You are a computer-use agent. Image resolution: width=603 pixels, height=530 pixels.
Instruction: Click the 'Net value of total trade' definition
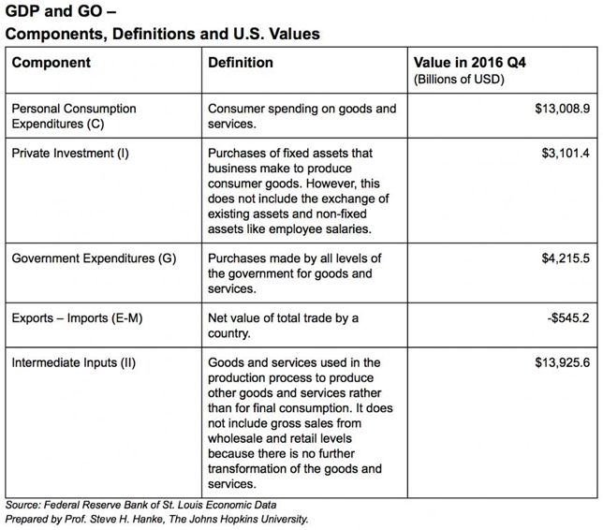pos(283,325)
